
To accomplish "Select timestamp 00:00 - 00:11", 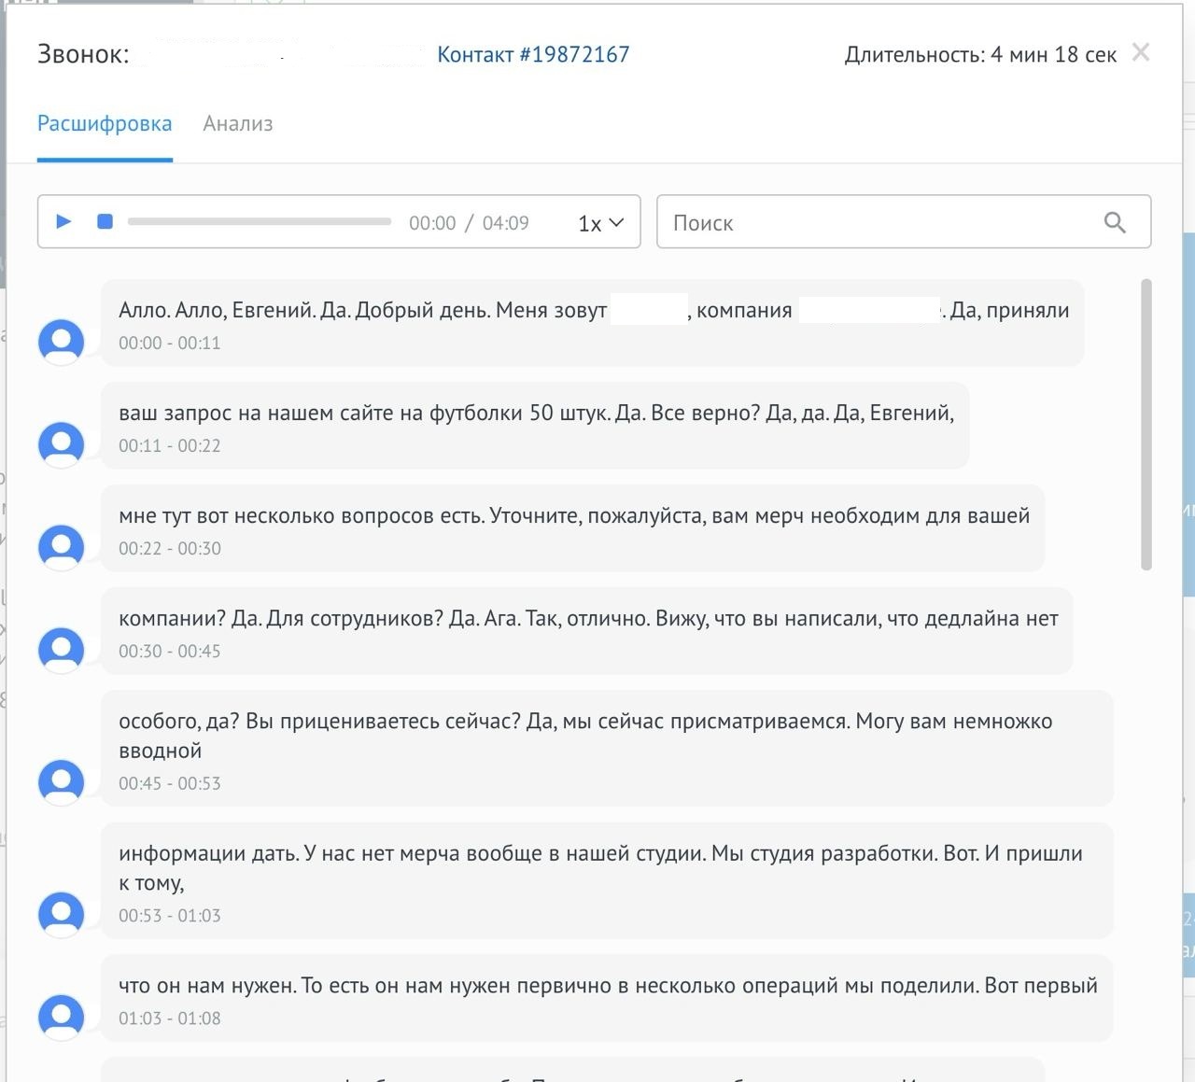I will tap(170, 343).
